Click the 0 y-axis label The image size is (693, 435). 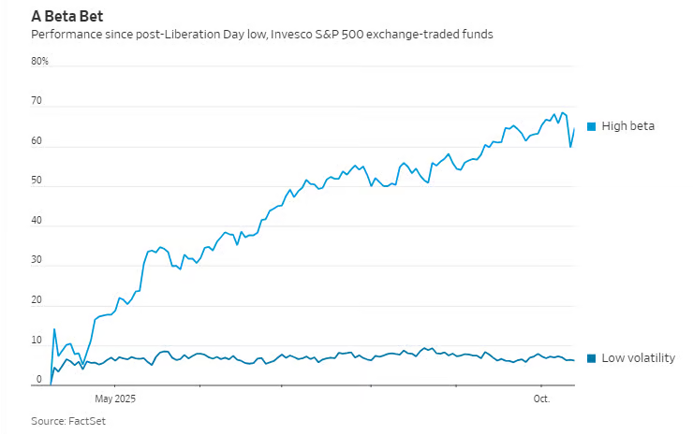[x=38, y=380]
